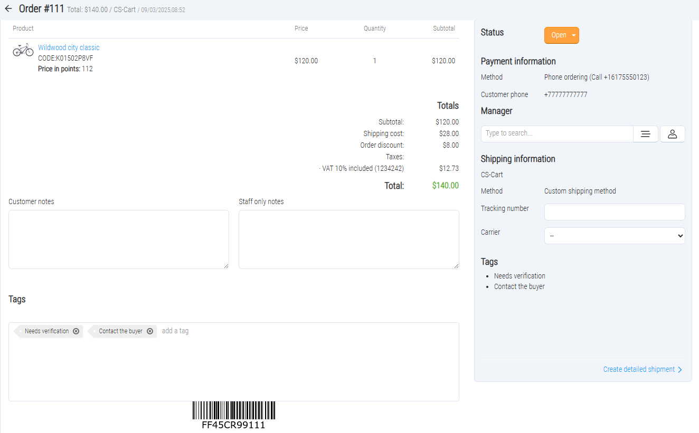Click the chevron after Create detailed shipment
Image resolution: width=699 pixels, height=433 pixels.
(x=680, y=370)
